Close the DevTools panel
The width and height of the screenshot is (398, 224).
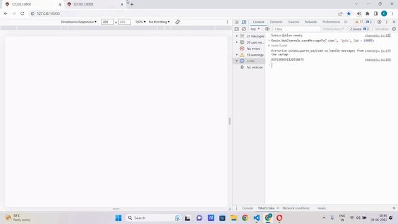pos(394,22)
